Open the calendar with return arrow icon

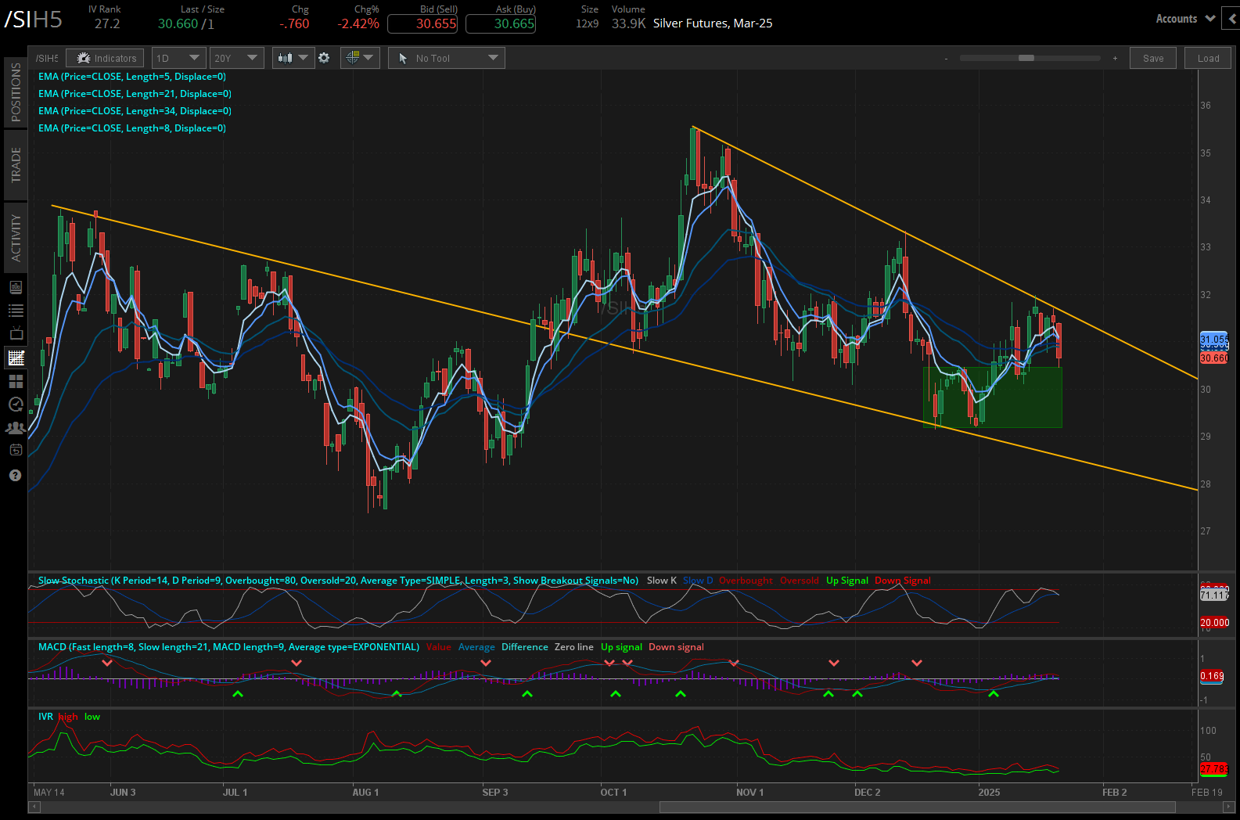pyautogui.click(x=16, y=450)
